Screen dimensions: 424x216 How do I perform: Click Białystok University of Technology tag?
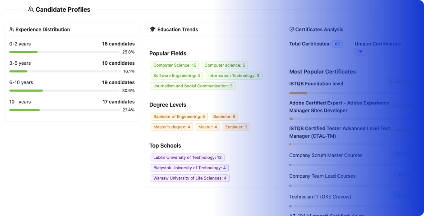[189, 168]
